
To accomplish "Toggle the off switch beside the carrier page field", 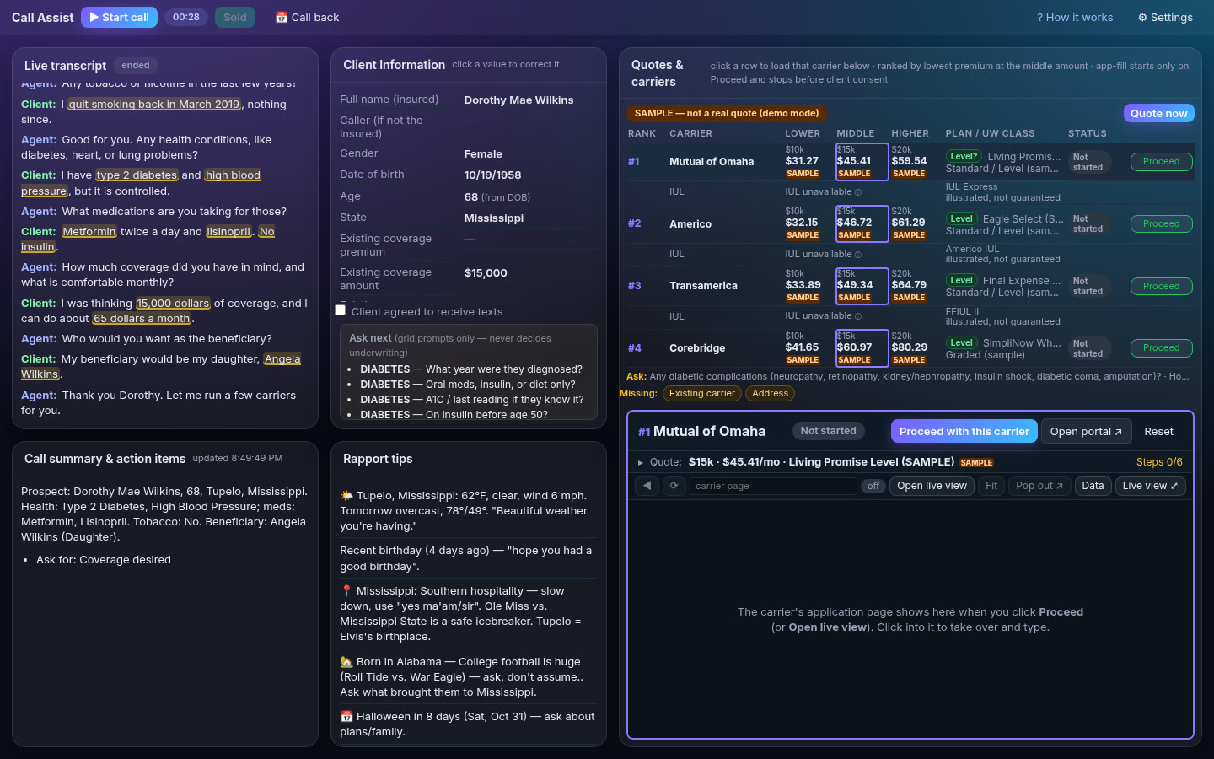I will [873, 486].
